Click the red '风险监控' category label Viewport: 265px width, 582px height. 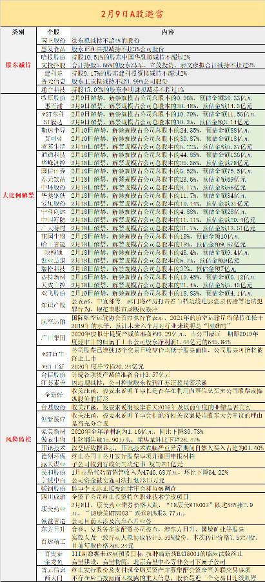coord(18,438)
